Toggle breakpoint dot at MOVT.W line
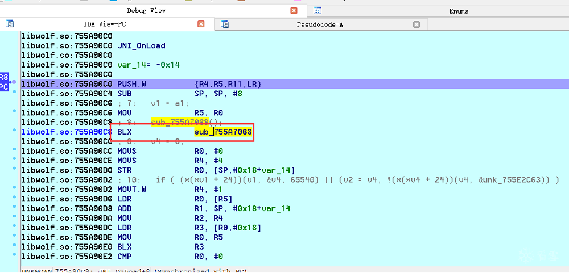 pyautogui.click(x=14, y=187)
